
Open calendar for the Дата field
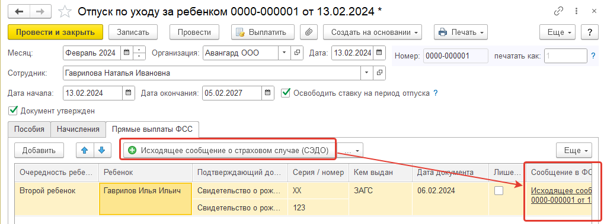click(x=379, y=53)
